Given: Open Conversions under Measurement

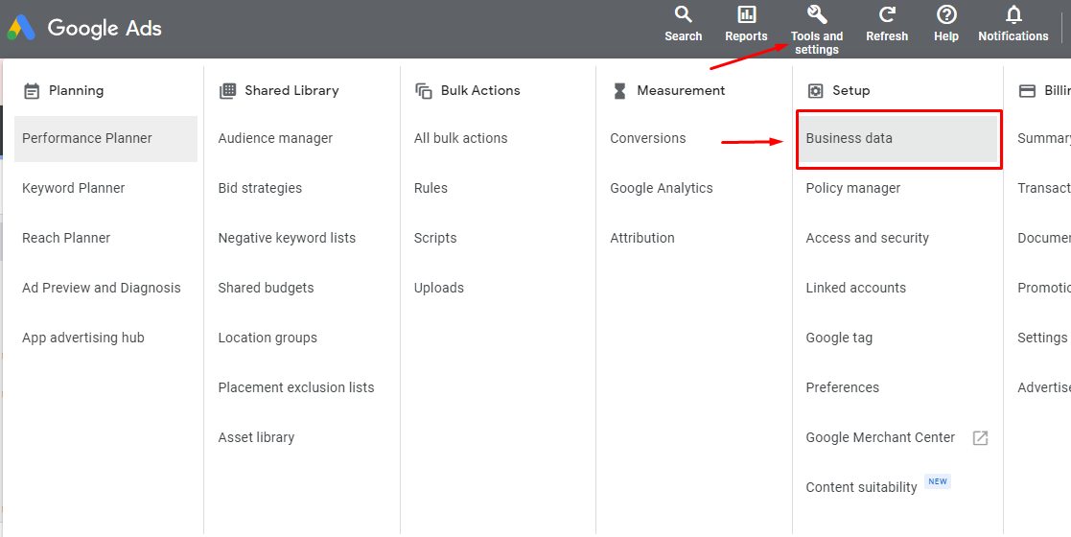Looking at the screenshot, I should pos(647,138).
